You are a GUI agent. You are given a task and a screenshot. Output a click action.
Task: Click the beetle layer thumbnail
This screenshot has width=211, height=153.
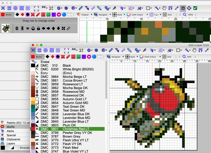[x=5, y=28]
